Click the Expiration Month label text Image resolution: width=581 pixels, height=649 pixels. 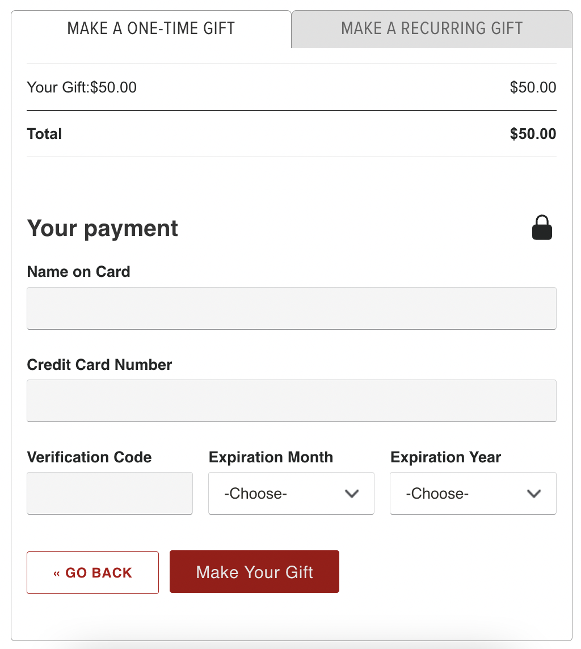coord(271,457)
